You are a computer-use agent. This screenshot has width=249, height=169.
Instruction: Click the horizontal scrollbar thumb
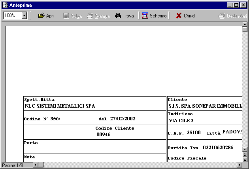(x=41, y=165)
